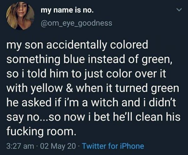The image size is (188, 155).
Task: View the author's profile picture
Action: point(20,16)
